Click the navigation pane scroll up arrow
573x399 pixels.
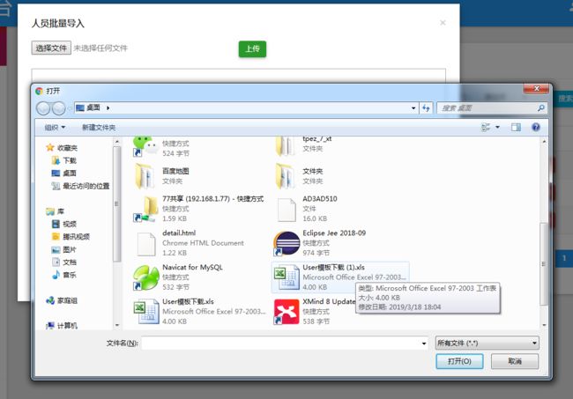pyautogui.click(x=117, y=142)
